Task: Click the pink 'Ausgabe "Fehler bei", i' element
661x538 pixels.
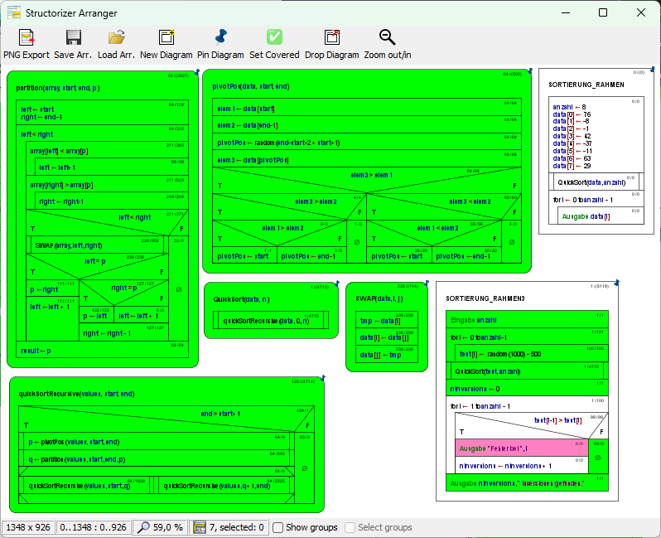Action: point(522,448)
